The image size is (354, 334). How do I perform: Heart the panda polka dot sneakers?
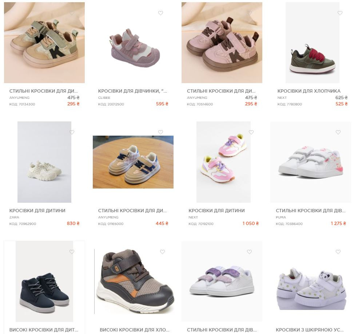coord(338,252)
